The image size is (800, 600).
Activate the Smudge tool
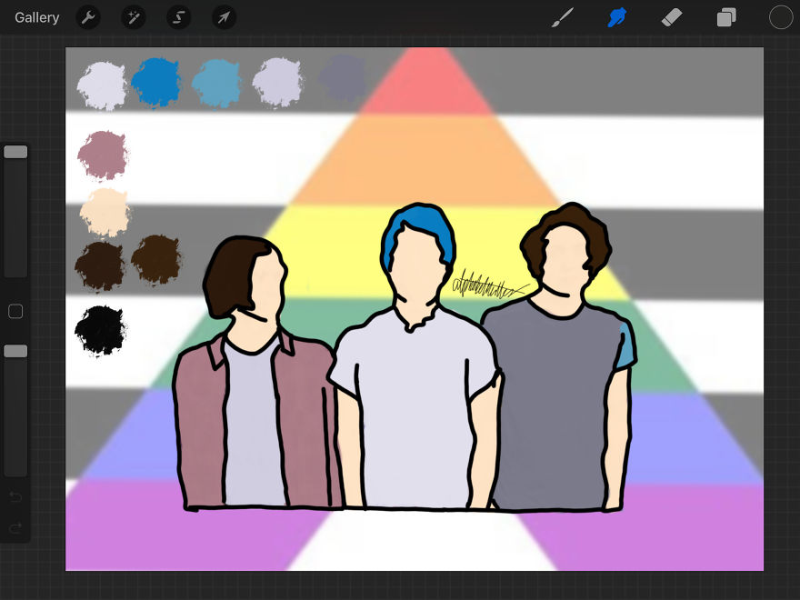(x=617, y=17)
